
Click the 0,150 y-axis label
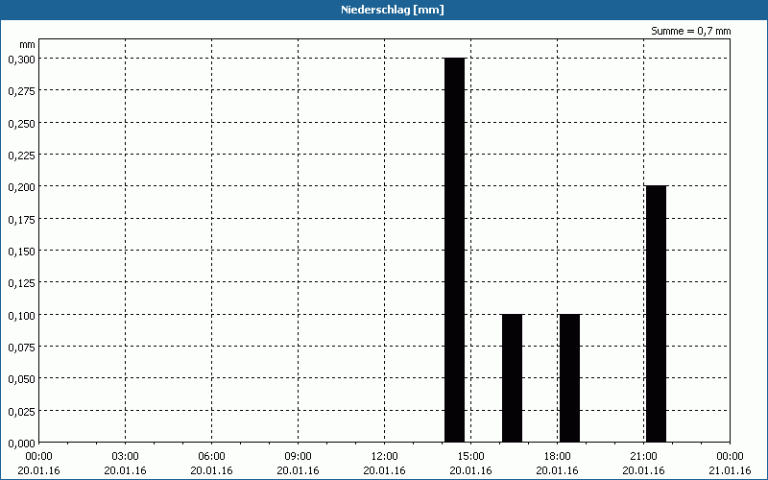click(x=21, y=252)
